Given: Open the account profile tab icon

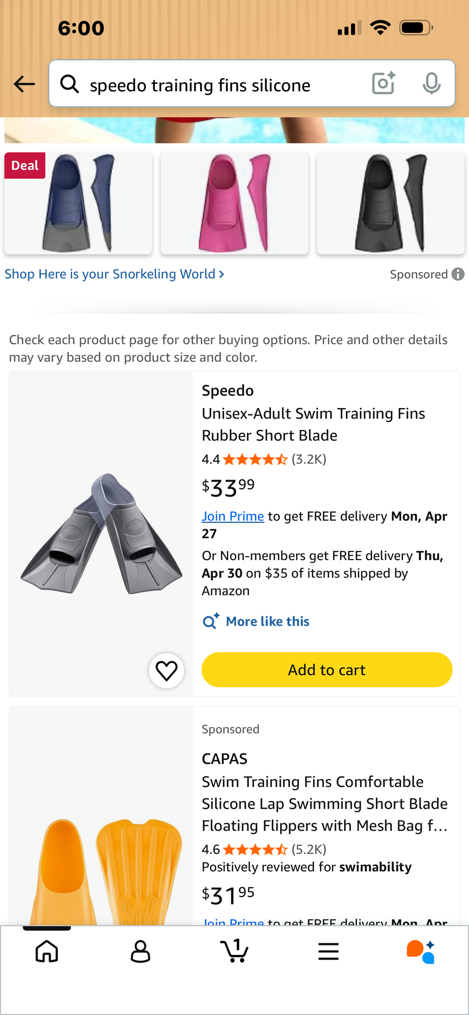Looking at the screenshot, I should tap(141, 952).
